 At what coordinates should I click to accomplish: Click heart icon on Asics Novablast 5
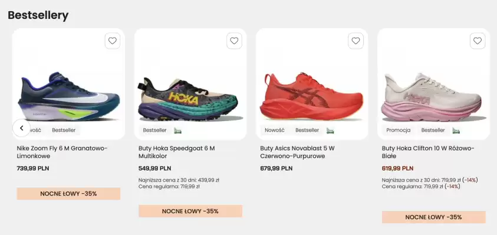(x=356, y=41)
